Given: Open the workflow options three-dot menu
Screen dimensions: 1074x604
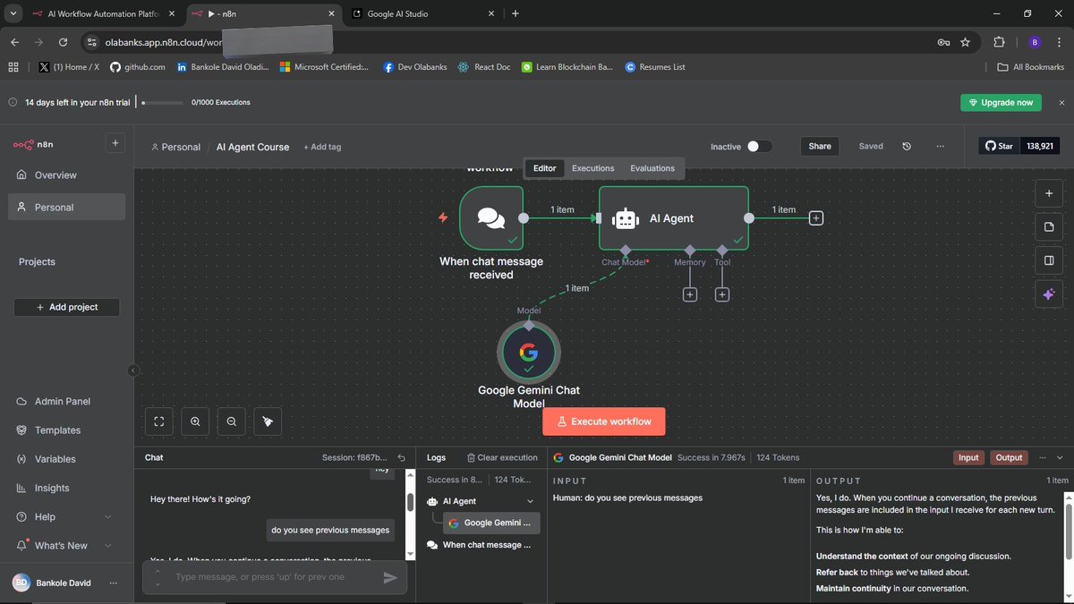Looking at the screenshot, I should [940, 146].
